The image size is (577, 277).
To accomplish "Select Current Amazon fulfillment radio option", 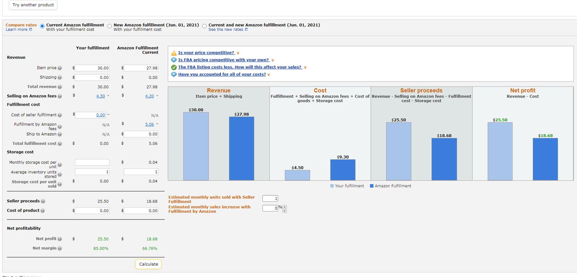I will pos(42,26).
